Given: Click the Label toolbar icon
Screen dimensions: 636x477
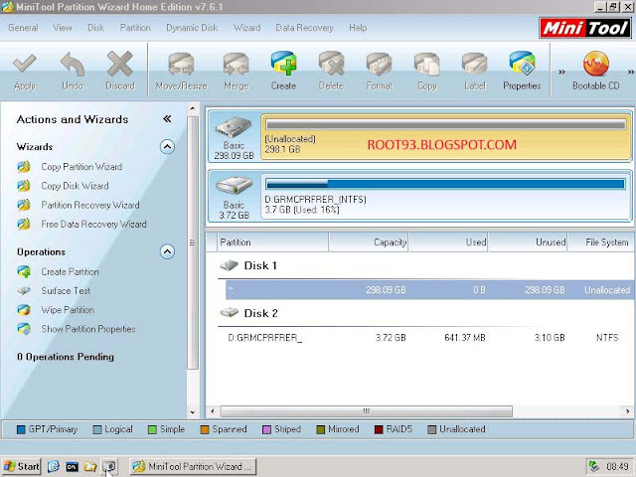Looking at the screenshot, I should point(475,65).
